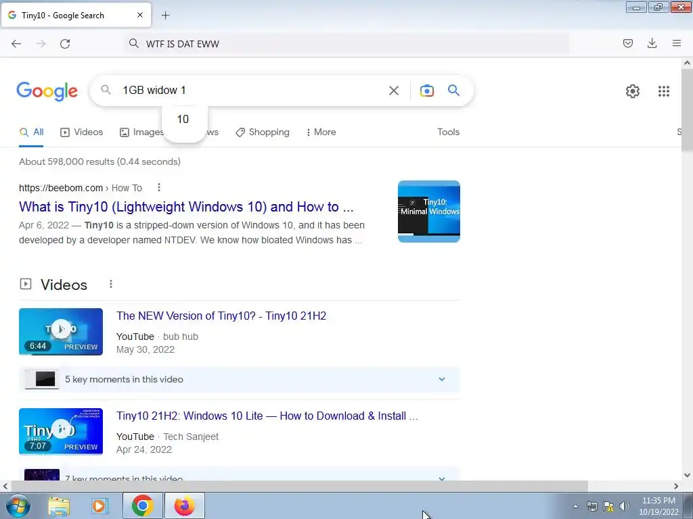Click the horizontal scrollbar left arrow
The image size is (693, 519).
pyautogui.click(x=5, y=486)
